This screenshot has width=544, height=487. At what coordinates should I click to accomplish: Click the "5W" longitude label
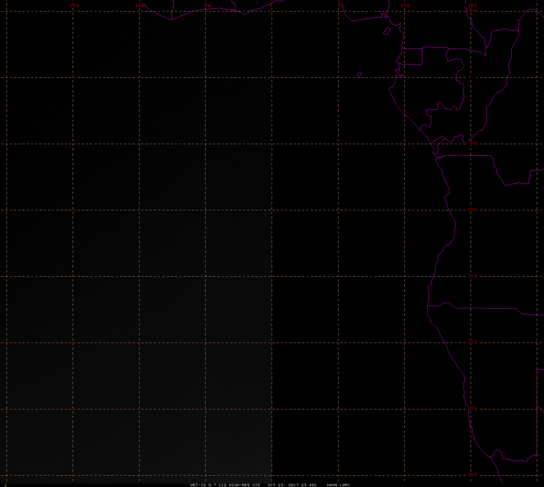[208, 5]
